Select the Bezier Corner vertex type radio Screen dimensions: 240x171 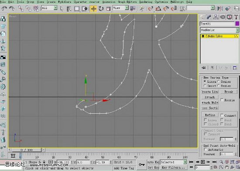pyautogui.click(x=219, y=86)
